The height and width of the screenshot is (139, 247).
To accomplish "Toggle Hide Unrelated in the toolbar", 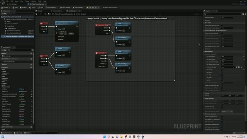I will click(50, 7).
